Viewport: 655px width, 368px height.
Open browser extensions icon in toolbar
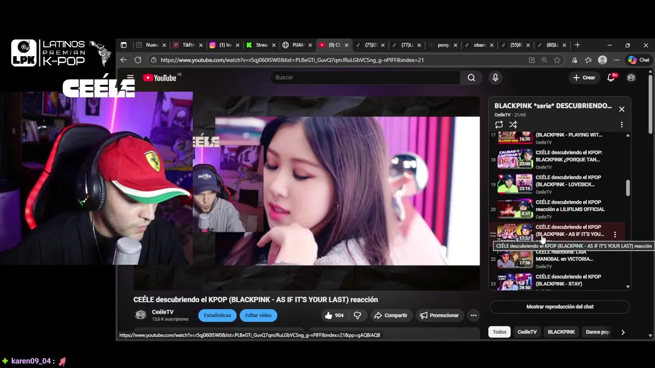point(575,60)
